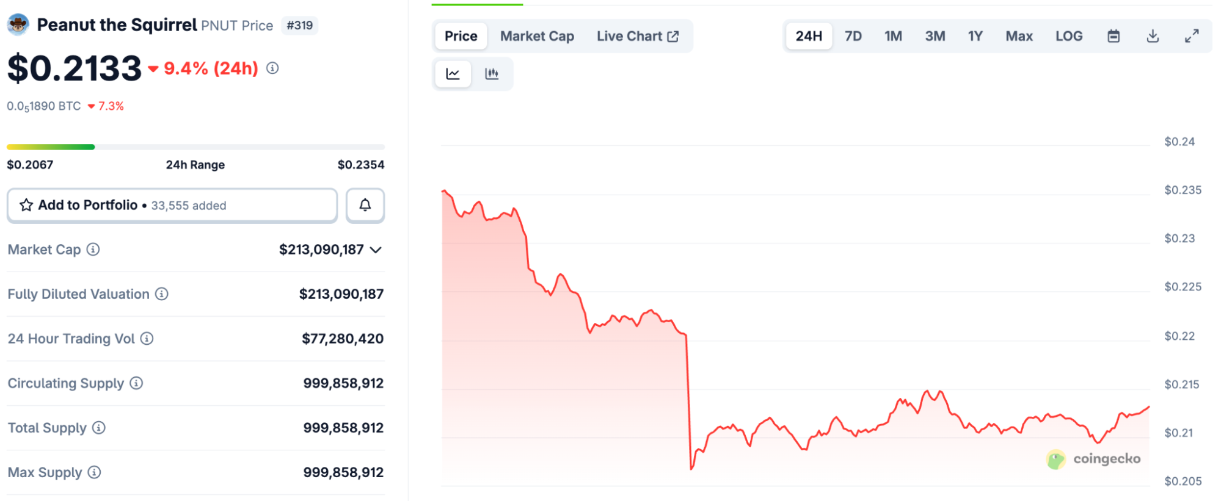Select the line chart view icon
Viewport: 1221px width, 501px height.
click(453, 74)
